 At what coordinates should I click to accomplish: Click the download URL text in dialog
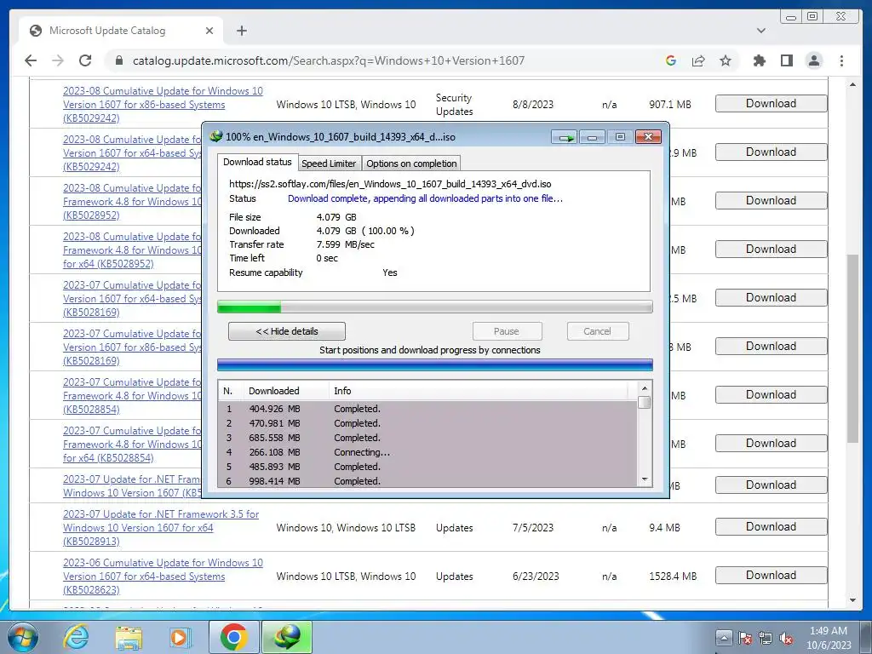(x=390, y=184)
